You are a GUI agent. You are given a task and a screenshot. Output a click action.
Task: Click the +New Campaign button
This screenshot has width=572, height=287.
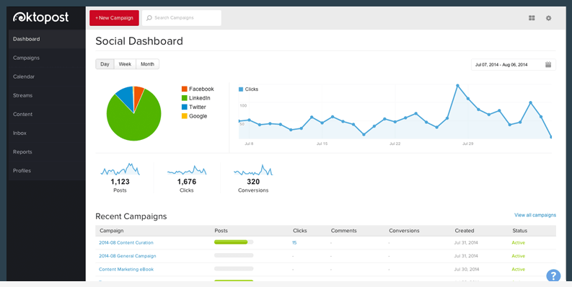114,18
